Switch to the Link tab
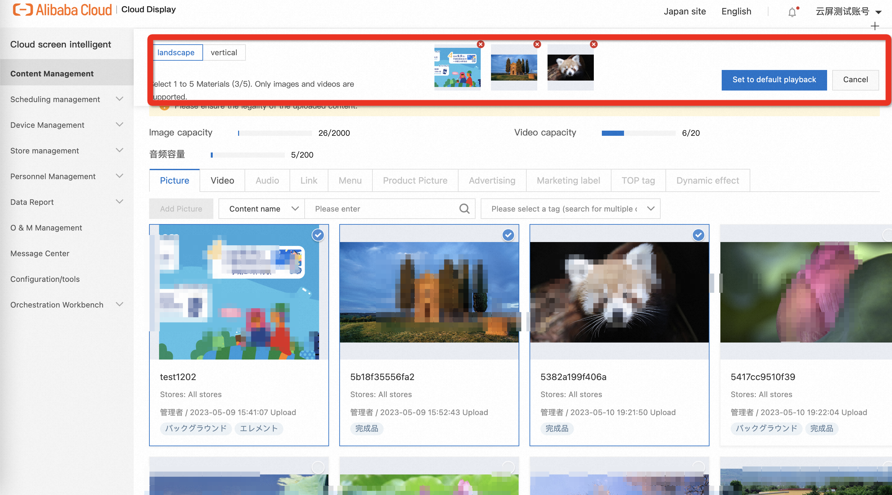This screenshot has height=495, width=892. pyautogui.click(x=308, y=180)
